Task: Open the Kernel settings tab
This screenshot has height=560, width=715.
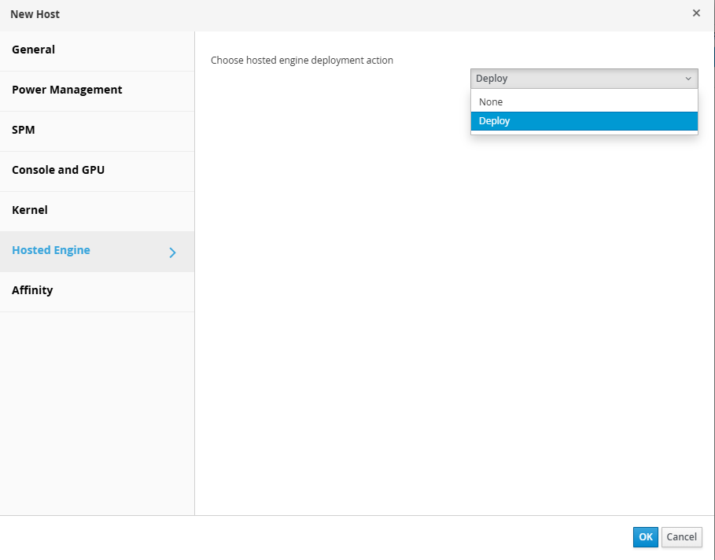Action: [30, 210]
